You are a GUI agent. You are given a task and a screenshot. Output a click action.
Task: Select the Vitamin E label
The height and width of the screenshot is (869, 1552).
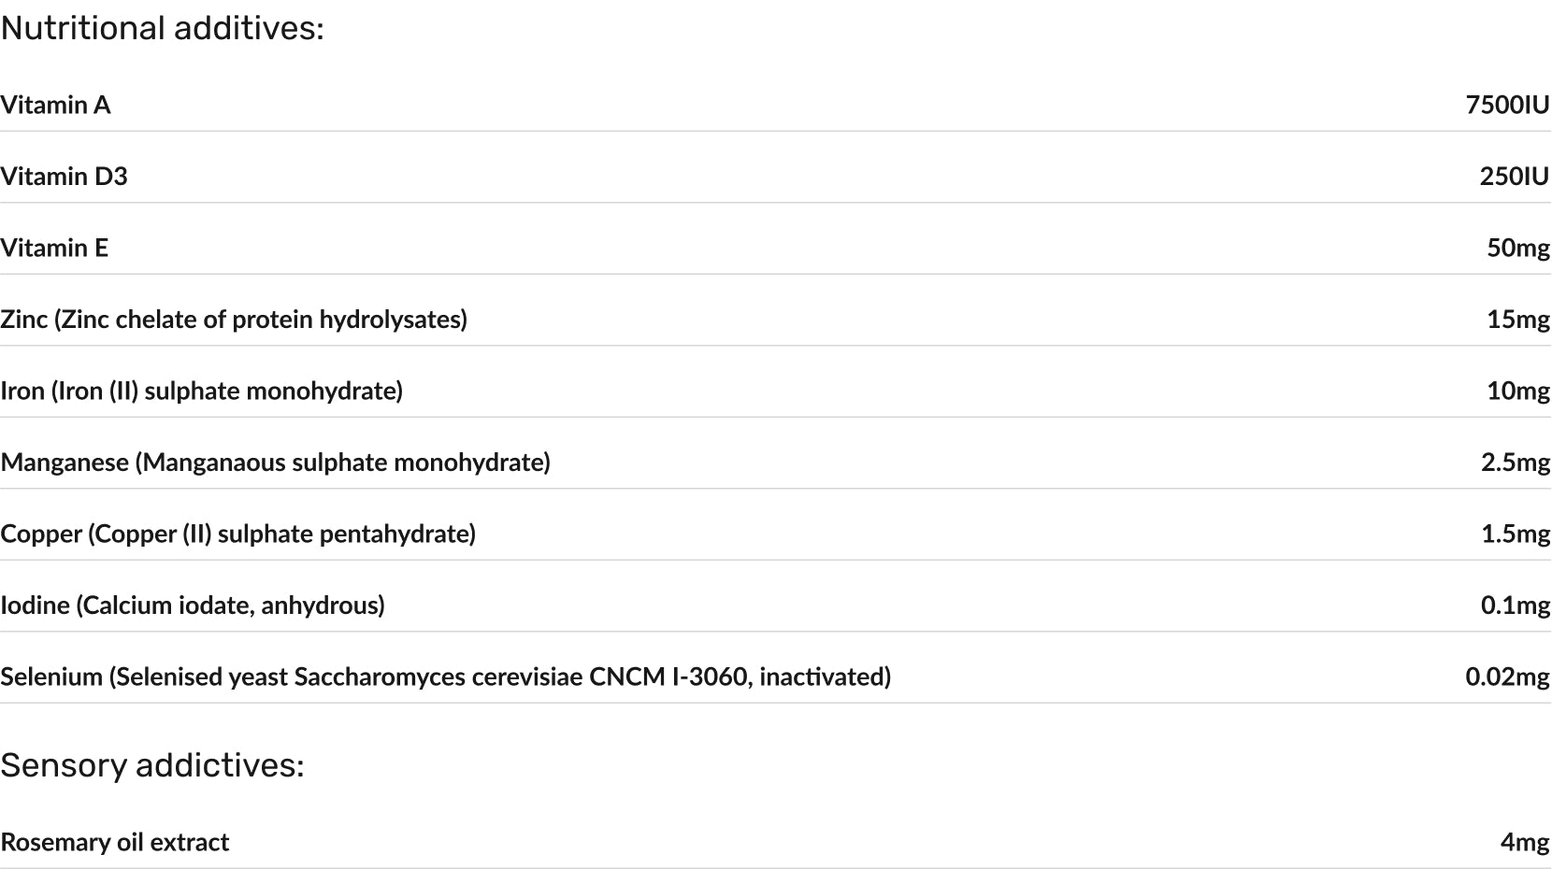(x=54, y=248)
